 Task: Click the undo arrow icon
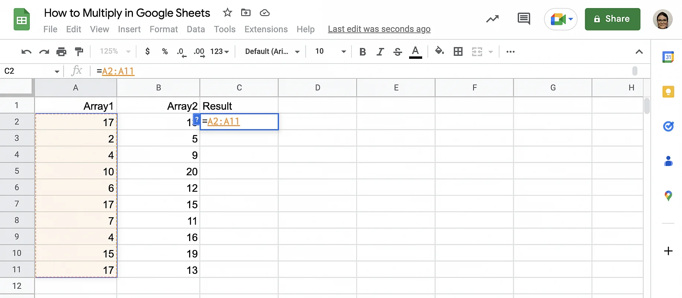[x=26, y=52]
